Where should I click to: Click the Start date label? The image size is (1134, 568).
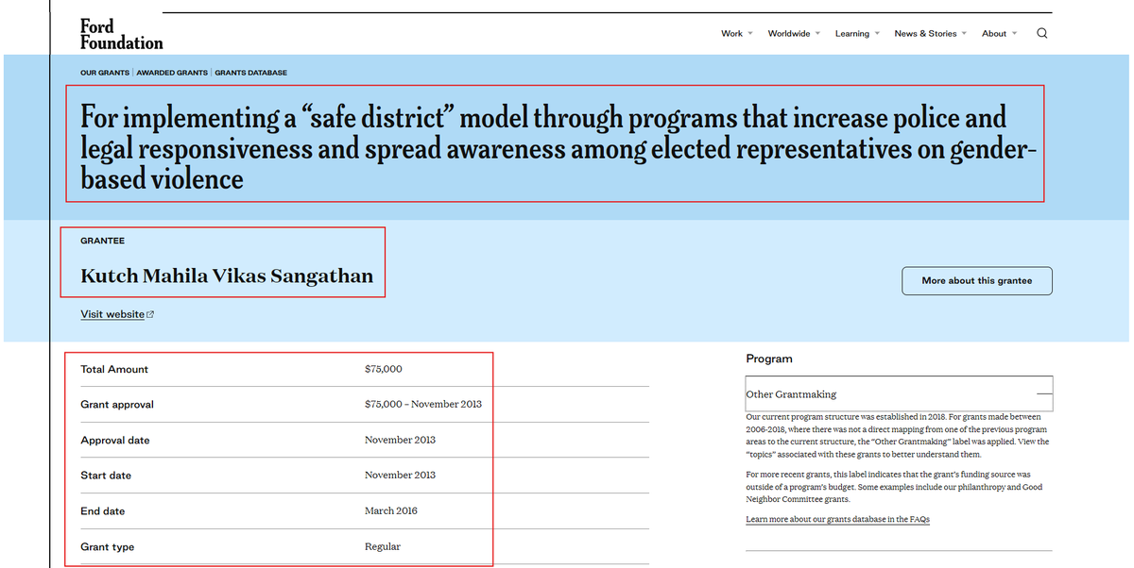[x=106, y=476]
